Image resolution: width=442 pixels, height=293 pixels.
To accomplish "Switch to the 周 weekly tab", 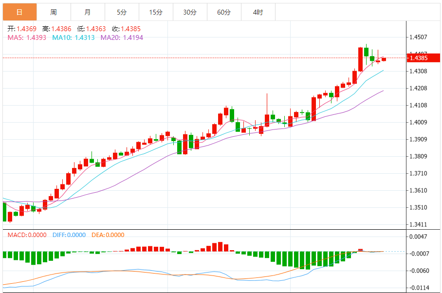I will (x=54, y=12).
